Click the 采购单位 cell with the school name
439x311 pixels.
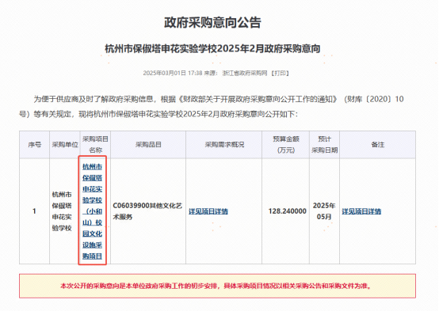(65, 211)
